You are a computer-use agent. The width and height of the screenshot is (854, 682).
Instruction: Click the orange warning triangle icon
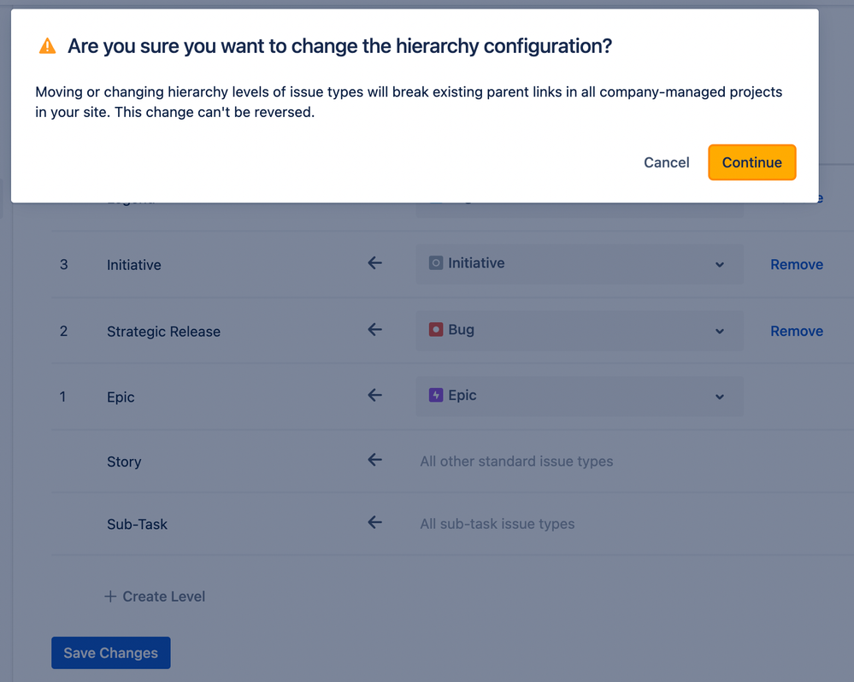(47, 46)
